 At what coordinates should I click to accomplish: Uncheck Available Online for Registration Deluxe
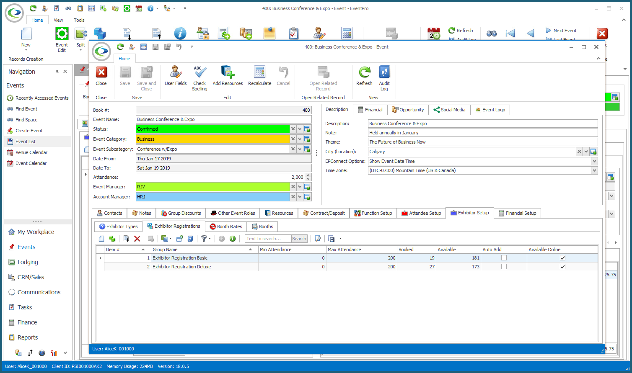(562, 267)
